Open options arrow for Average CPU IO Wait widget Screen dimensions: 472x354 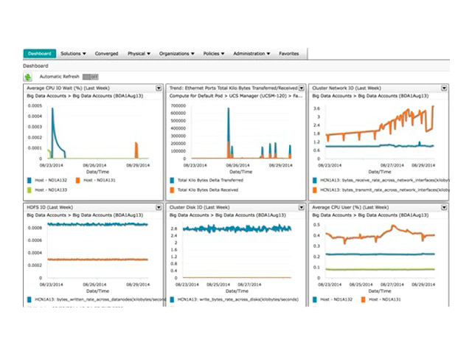coord(159,88)
